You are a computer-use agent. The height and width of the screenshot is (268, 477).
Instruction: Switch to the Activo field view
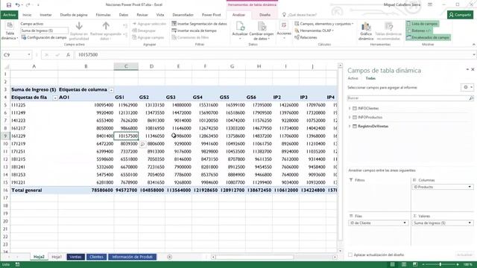(x=353, y=78)
